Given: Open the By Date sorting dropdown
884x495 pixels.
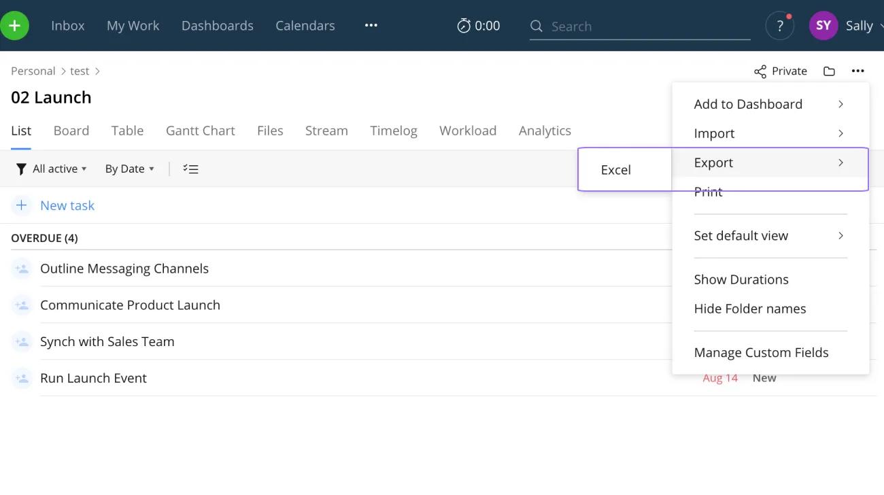Looking at the screenshot, I should 129,168.
